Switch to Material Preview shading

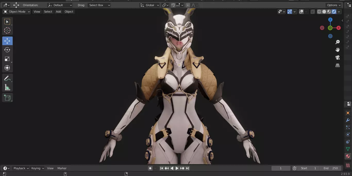329,12
